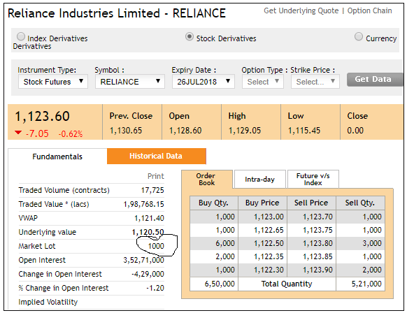The width and height of the screenshot is (407, 313).
Task: Select the Index Derivatives radio button
Action: (x=21, y=36)
